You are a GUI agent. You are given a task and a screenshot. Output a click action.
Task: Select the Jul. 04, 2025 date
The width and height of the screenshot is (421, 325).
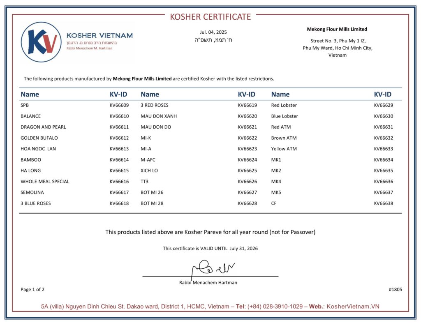[x=213, y=32]
